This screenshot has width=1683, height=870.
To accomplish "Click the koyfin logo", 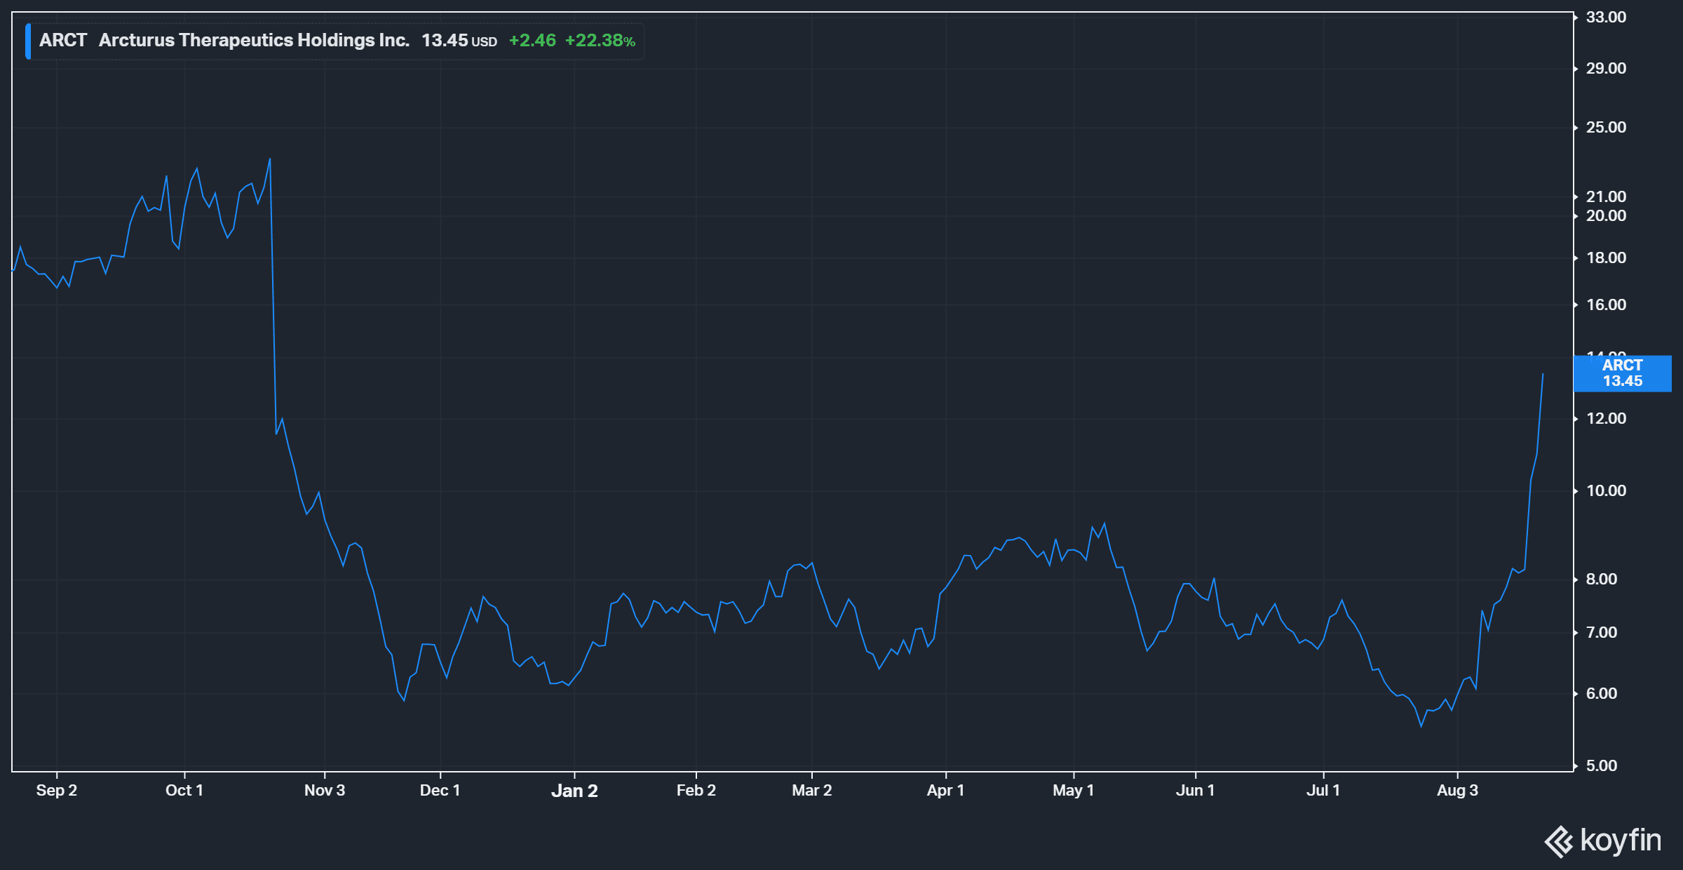I will point(1603,841).
